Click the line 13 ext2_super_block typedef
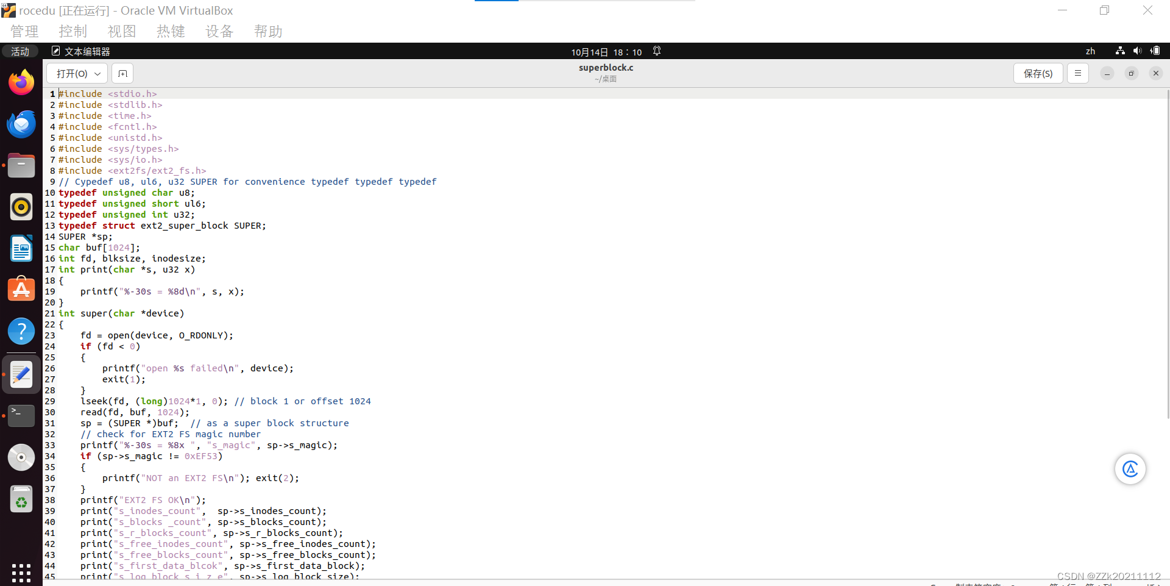The width and height of the screenshot is (1170, 586). pos(162,226)
